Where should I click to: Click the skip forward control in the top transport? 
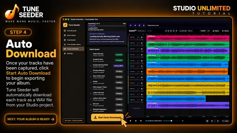pos(174,31)
